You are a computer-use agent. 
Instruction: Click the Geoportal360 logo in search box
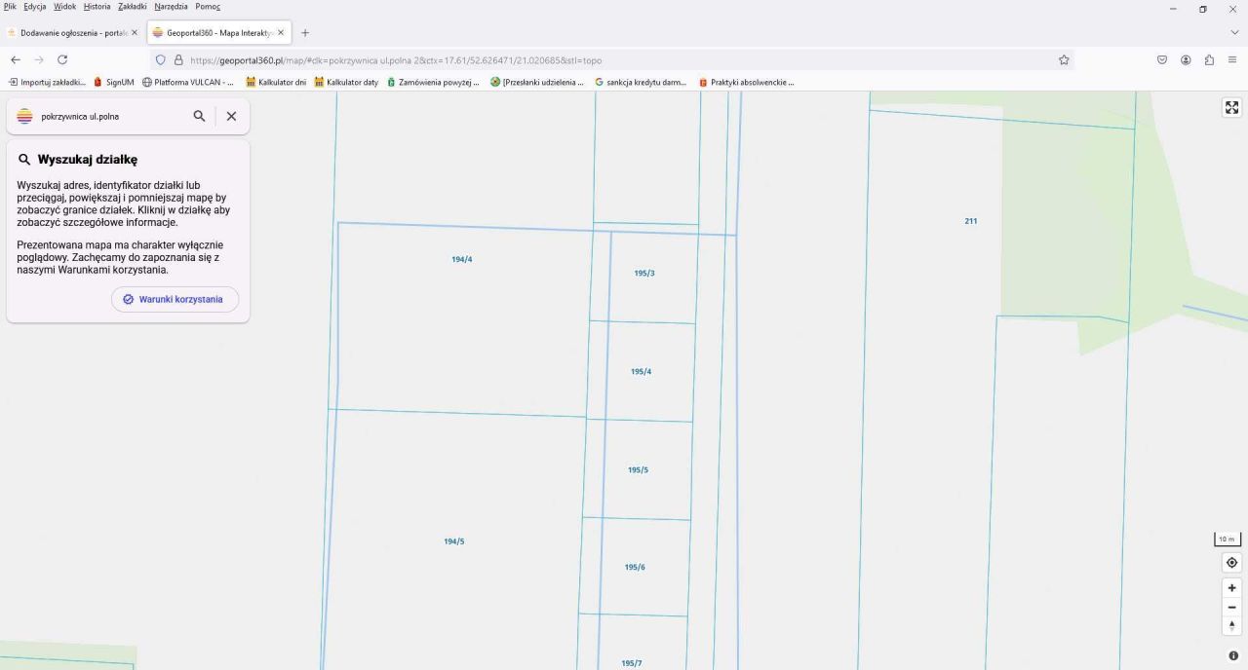pyautogui.click(x=25, y=116)
